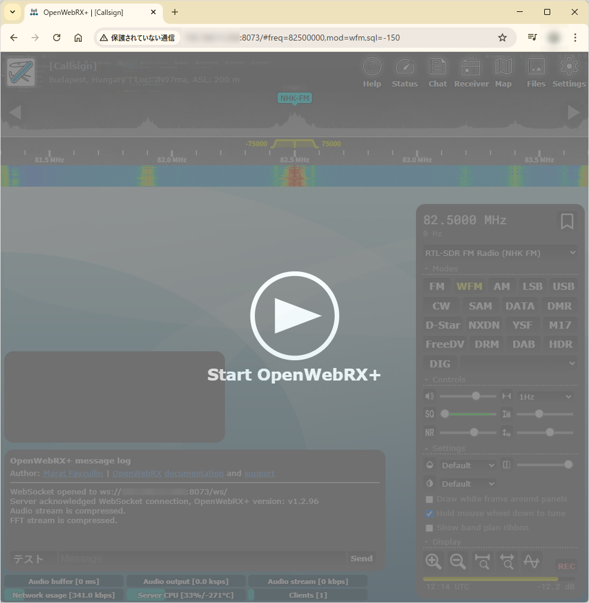Switch to WFM demodulation mode
Image resolution: width=589 pixels, height=603 pixels.
click(x=469, y=286)
